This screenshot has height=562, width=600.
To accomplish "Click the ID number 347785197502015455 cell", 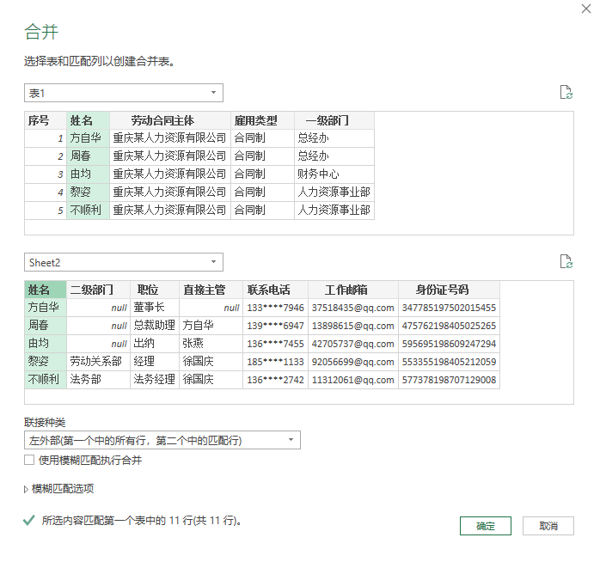I will (449, 307).
